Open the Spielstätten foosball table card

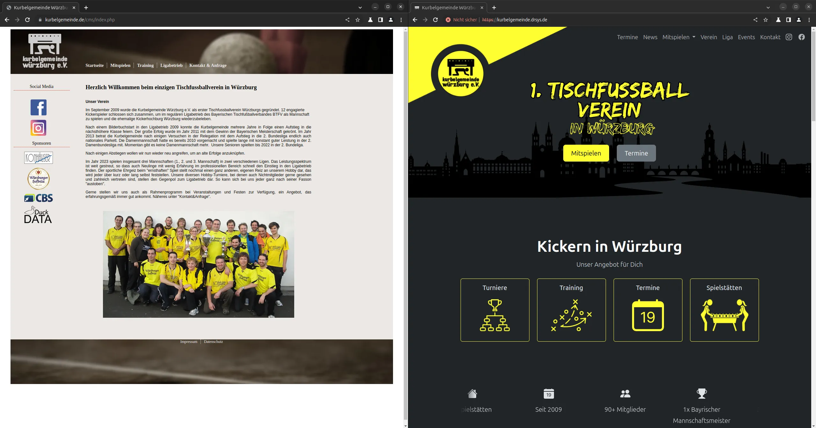[724, 310]
